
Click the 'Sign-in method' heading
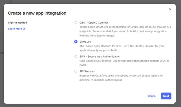click(x=17, y=22)
